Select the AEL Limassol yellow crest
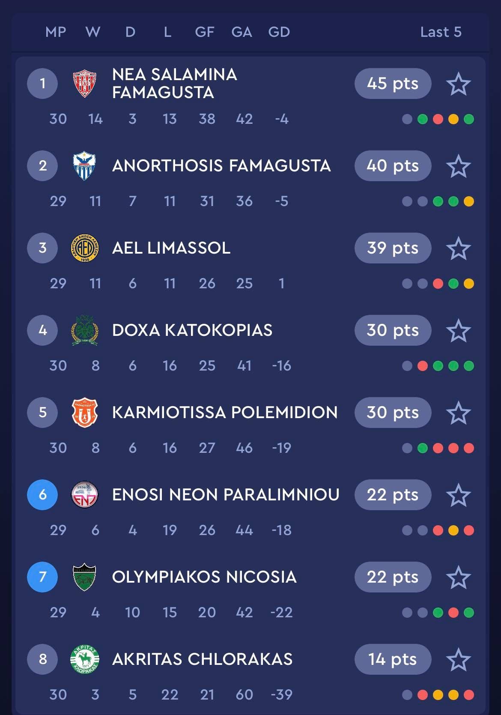The width and height of the screenshot is (501, 715). [85, 248]
